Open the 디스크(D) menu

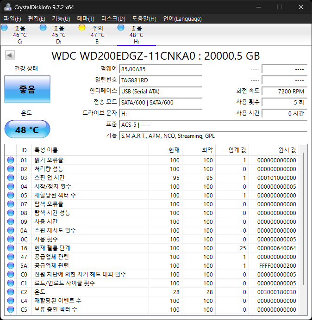point(113,19)
